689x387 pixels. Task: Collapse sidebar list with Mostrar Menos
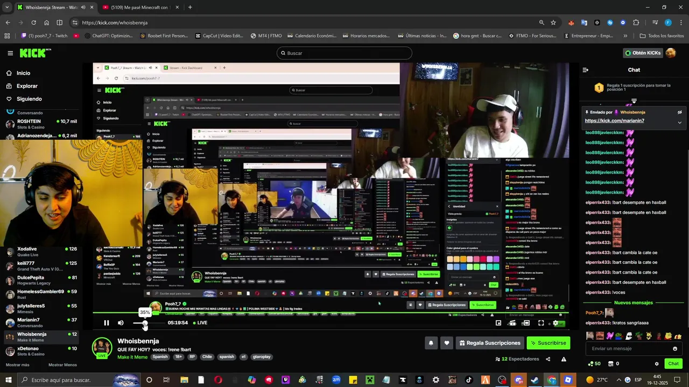coord(62,365)
